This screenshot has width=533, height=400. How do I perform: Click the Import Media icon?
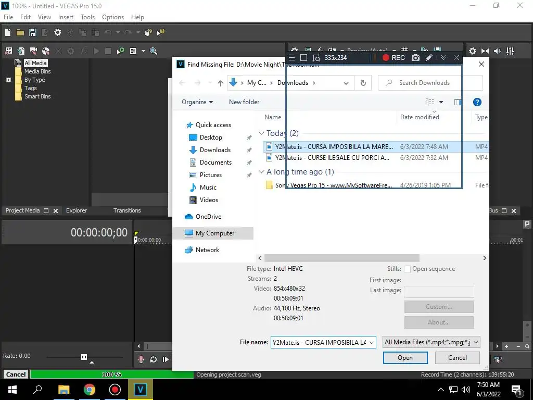pyautogui.click(x=21, y=51)
